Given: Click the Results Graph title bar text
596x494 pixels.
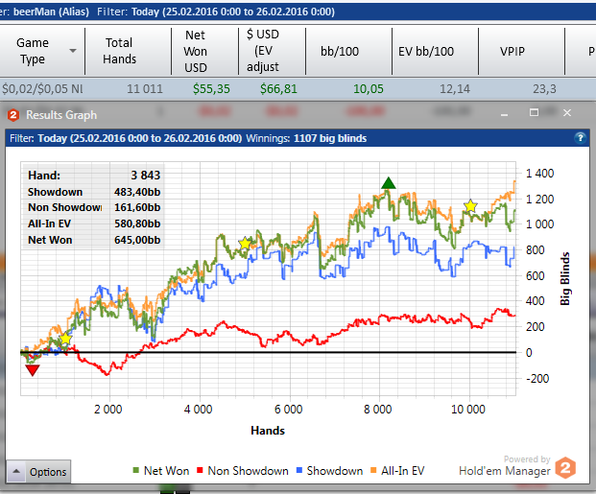Looking at the screenshot, I should point(61,115).
